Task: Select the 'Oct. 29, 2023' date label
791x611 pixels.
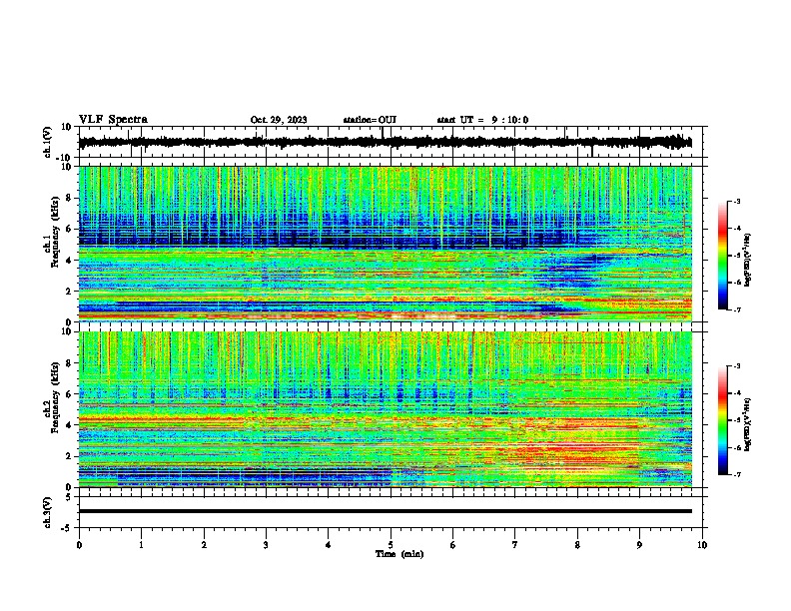Action: [279, 120]
